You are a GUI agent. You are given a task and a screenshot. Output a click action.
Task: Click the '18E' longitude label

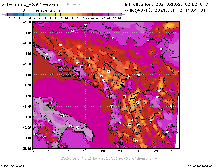click(x=86, y=151)
